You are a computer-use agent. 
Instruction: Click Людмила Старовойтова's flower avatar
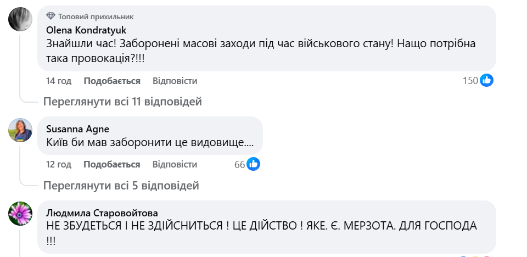(20, 214)
